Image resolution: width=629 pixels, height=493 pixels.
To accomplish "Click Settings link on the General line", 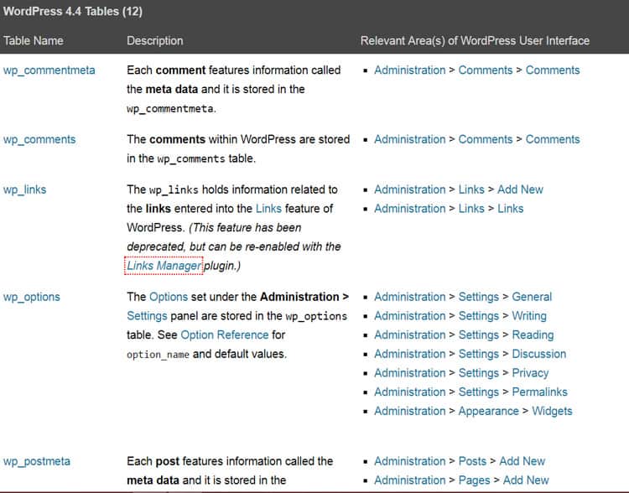I will [x=479, y=298].
